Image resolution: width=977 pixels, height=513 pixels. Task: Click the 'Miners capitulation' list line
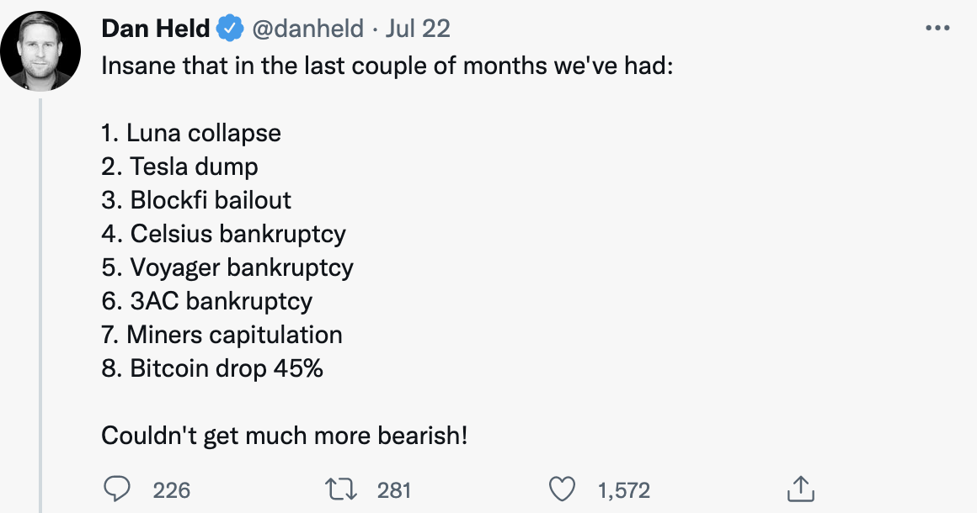[222, 335]
